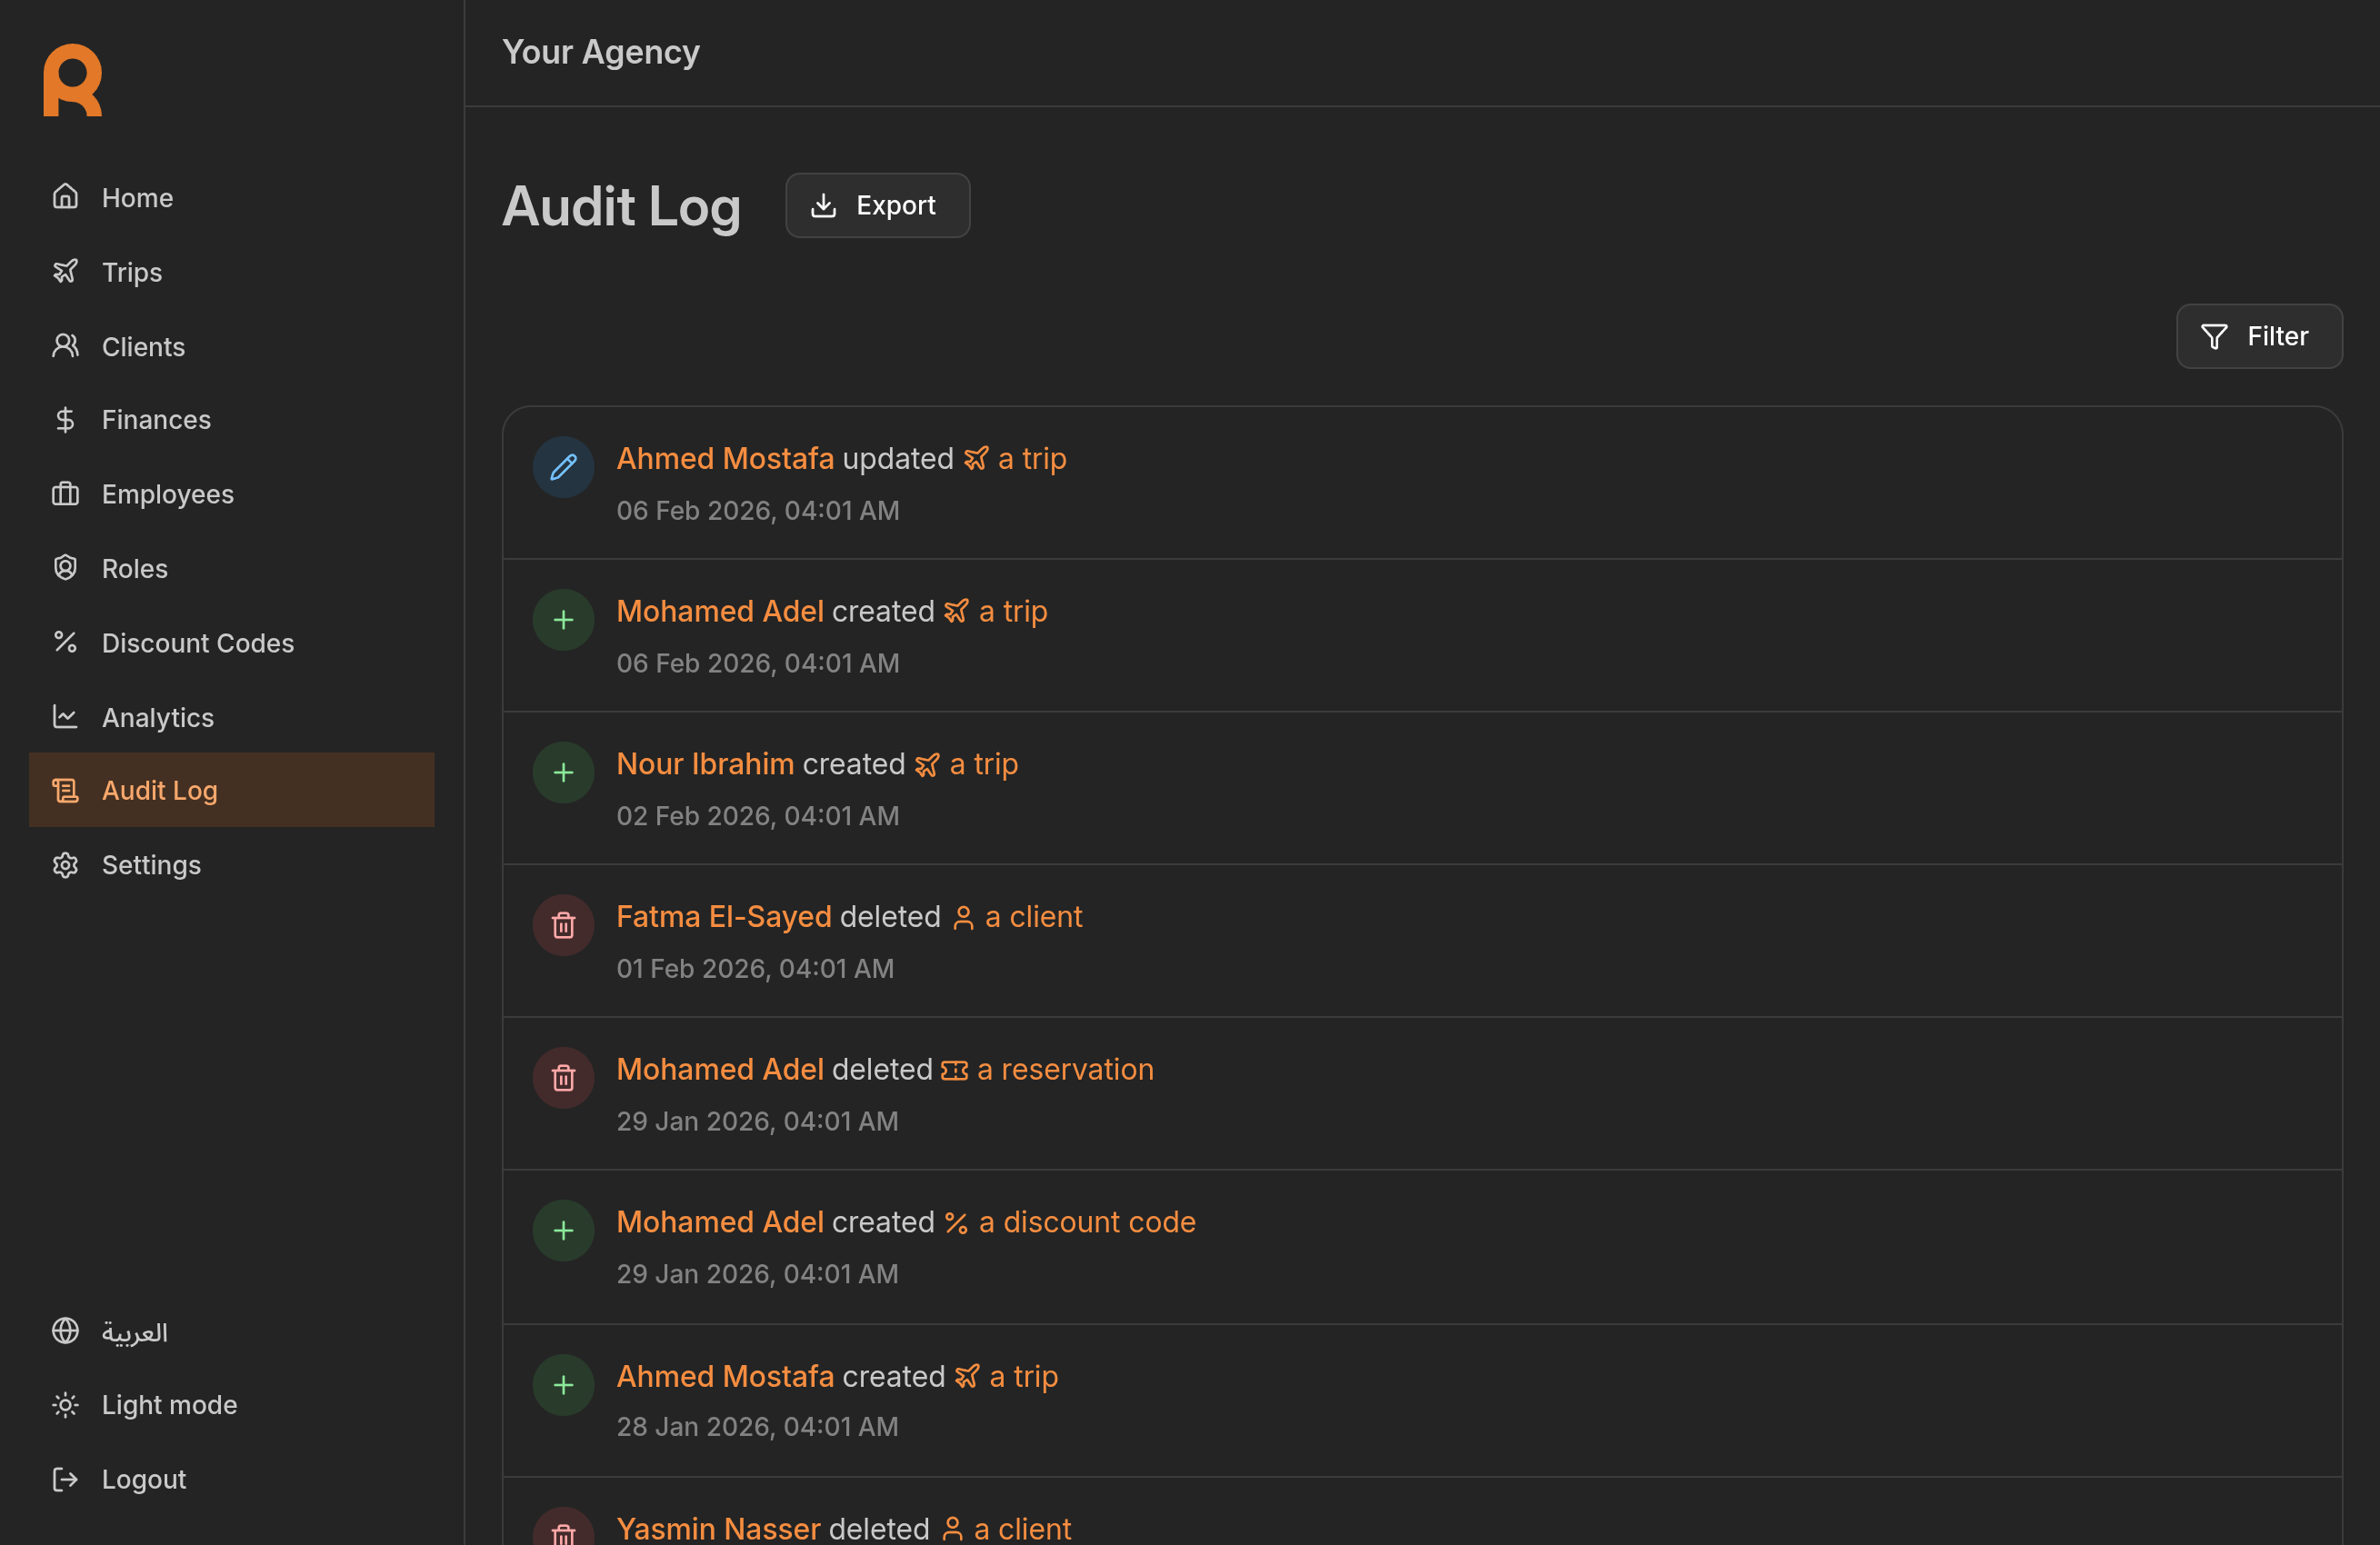Navigate to the Roles page
This screenshot has width=2380, height=1545.
(134, 568)
